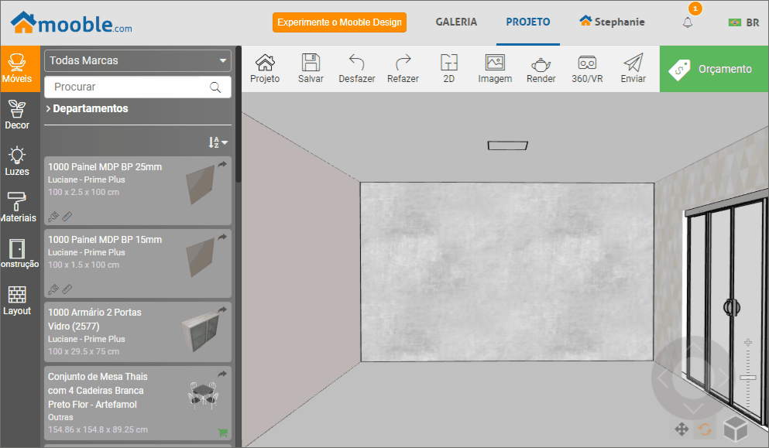Click green cart icon on Conjunto de Mesa
Viewport: 769px width, 448px height.
[223, 433]
